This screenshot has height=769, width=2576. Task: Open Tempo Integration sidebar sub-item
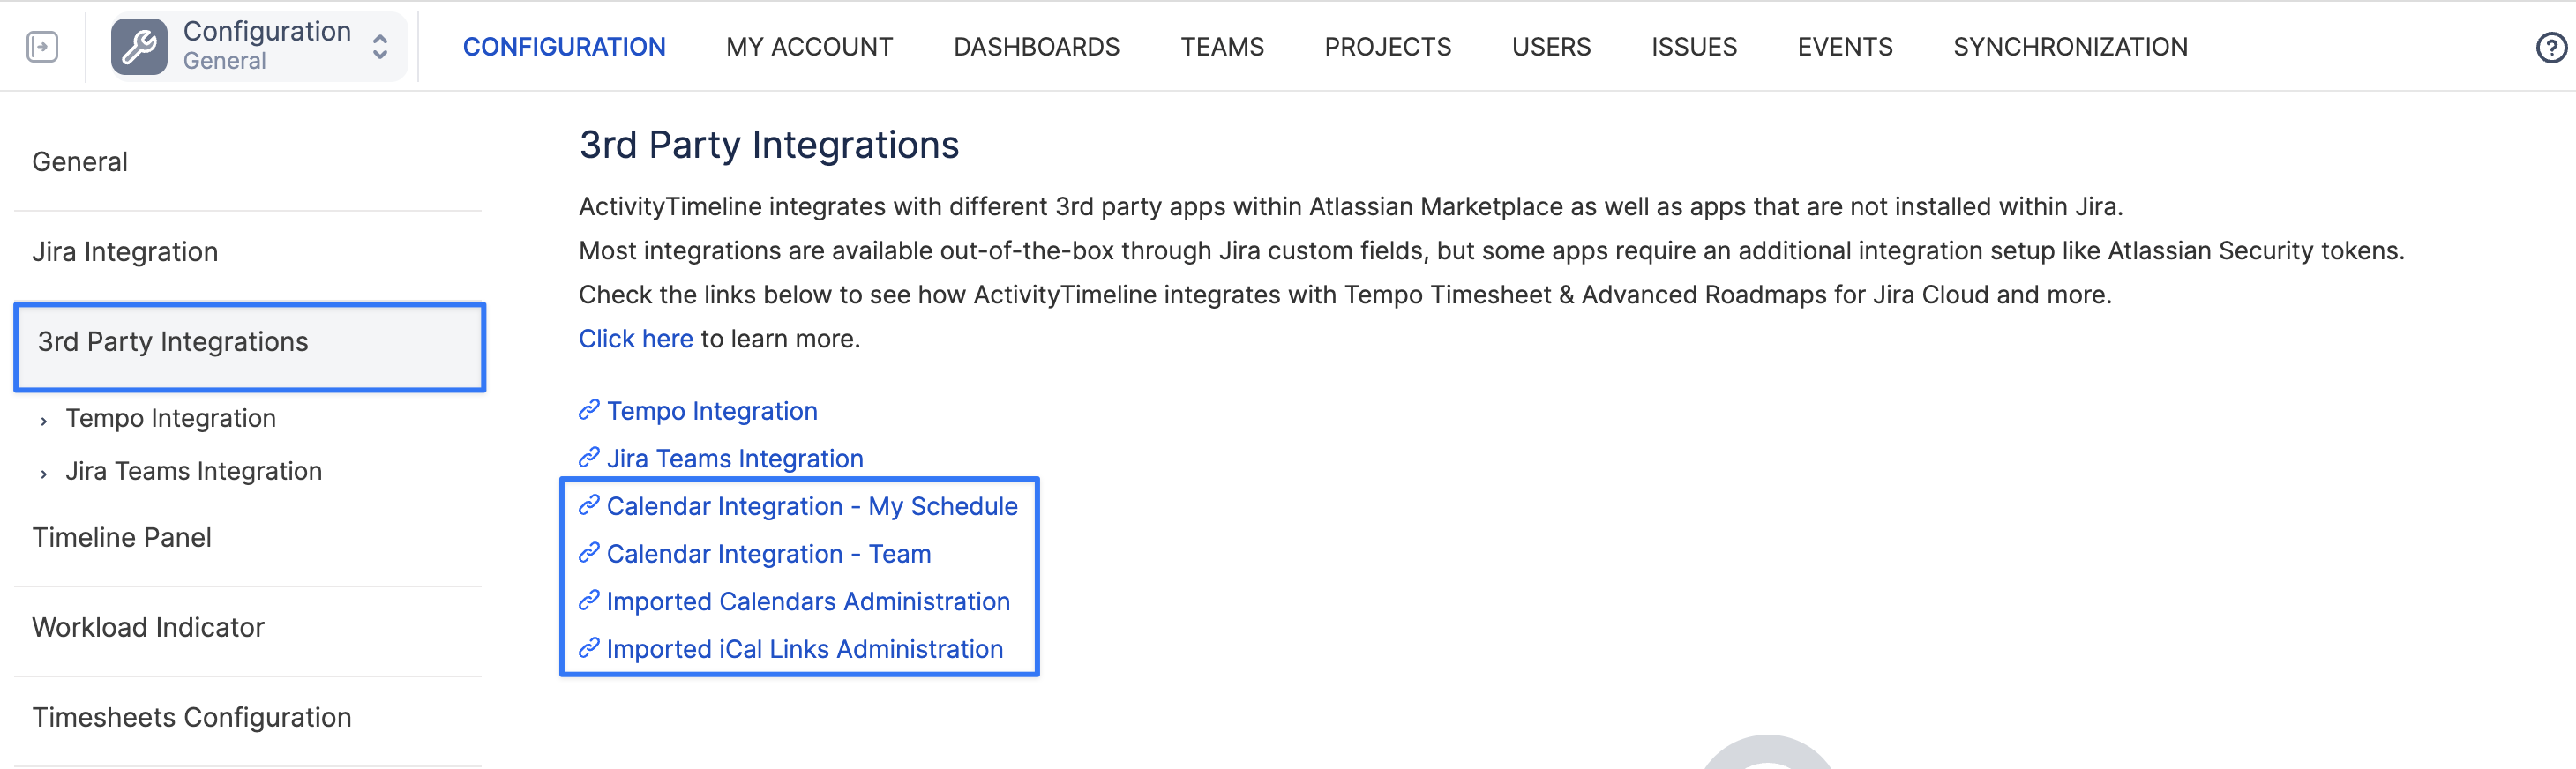[171, 418]
